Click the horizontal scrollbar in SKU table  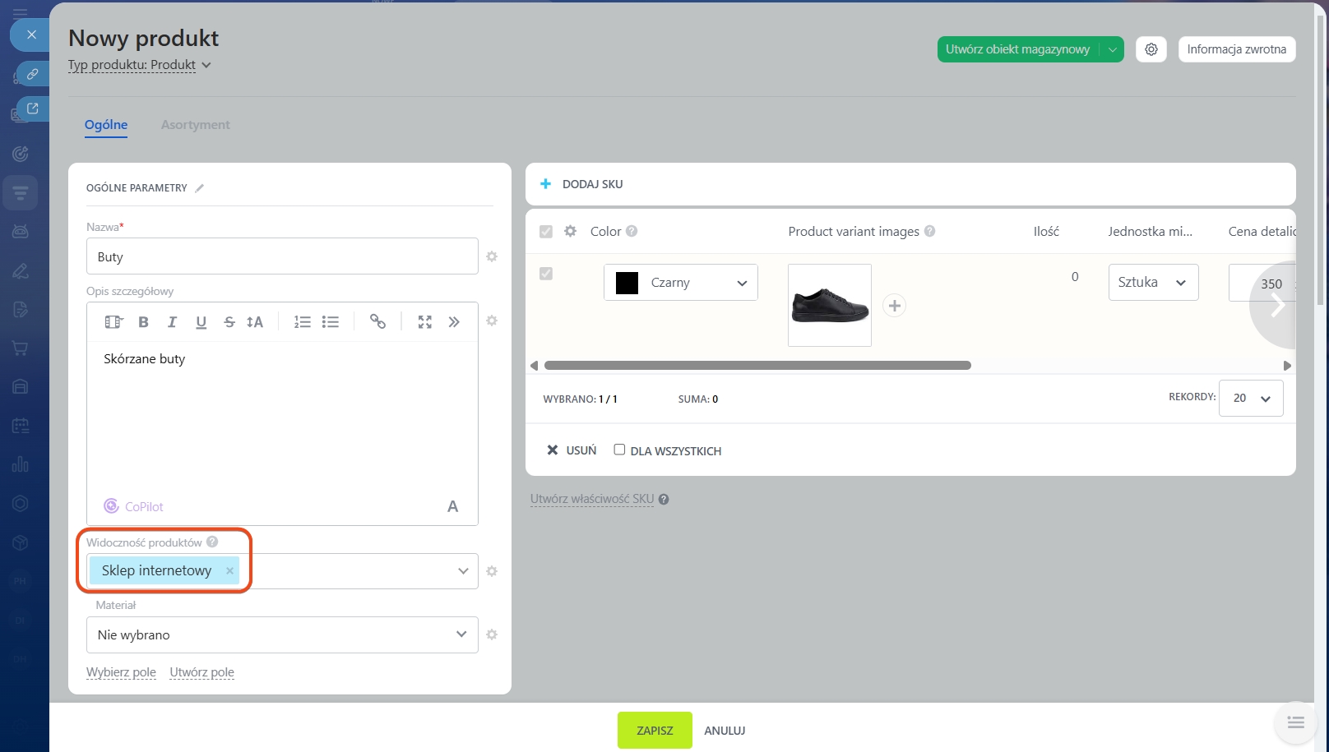point(757,366)
